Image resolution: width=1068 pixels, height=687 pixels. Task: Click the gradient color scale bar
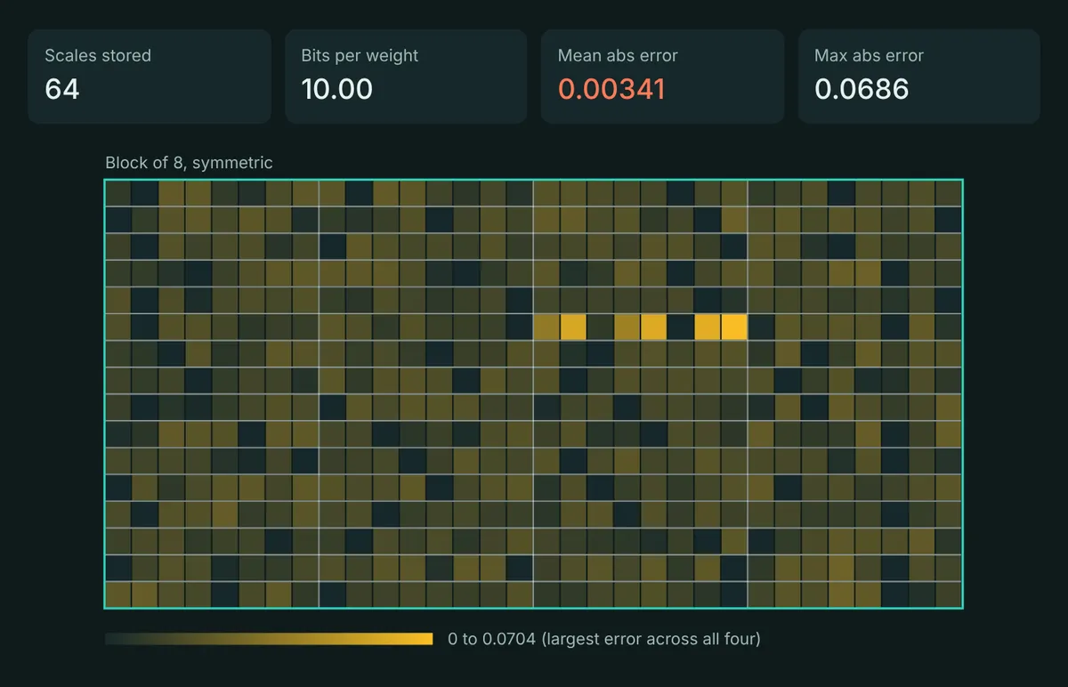click(269, 639)
